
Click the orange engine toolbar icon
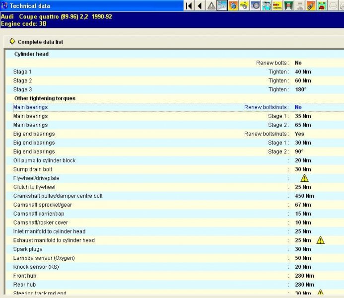click(x=233, y=6)
